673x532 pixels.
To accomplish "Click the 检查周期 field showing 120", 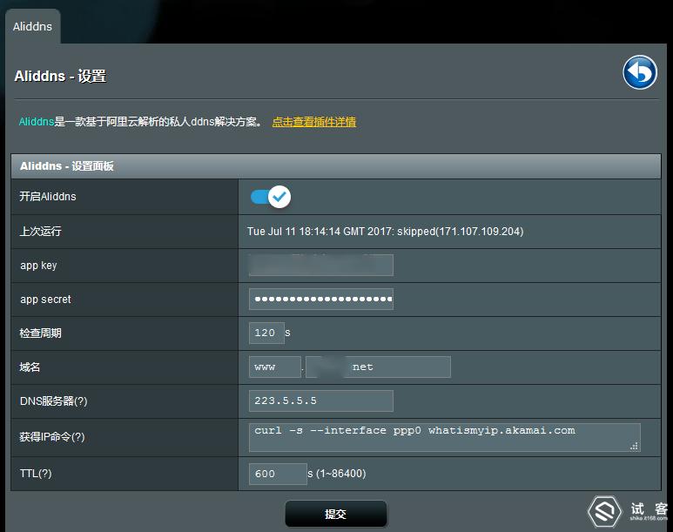I will tap(266, 333).
